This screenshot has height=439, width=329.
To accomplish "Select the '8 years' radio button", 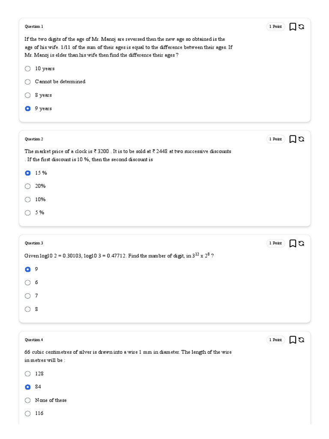I will (28, 95).
